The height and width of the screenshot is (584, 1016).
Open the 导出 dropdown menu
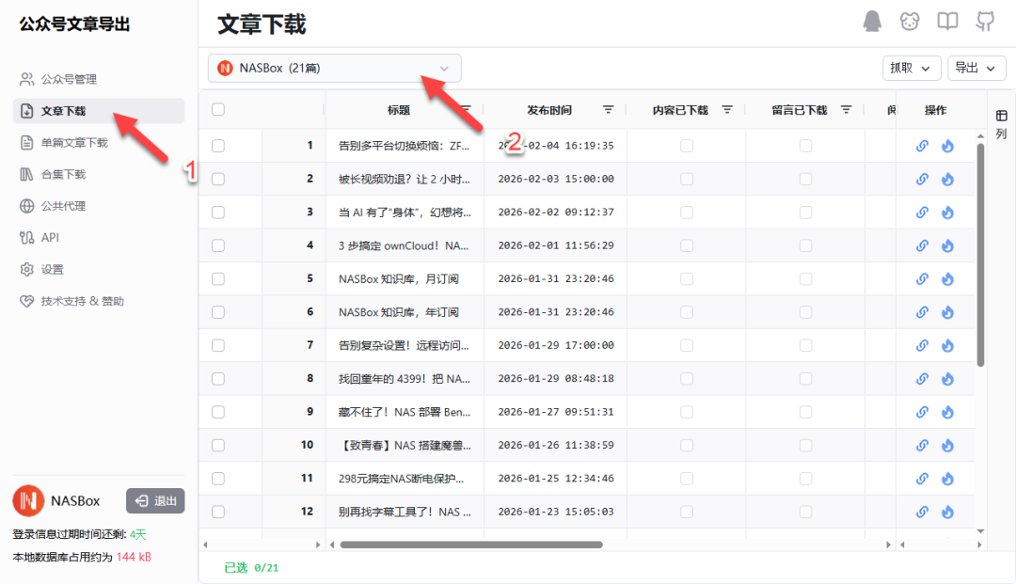pos(976,68)
